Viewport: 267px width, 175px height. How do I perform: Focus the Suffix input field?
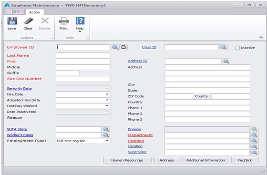tap(68, 73)
